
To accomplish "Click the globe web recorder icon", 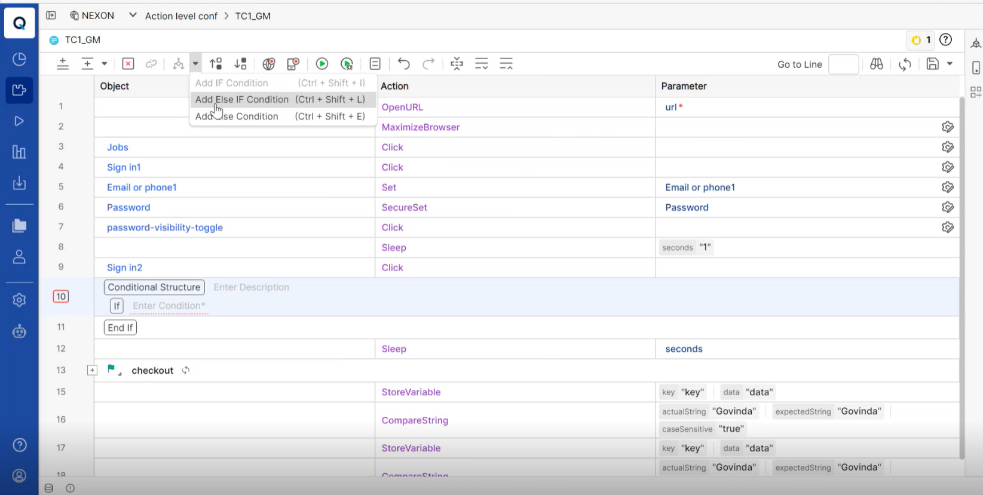I will pyautogui.click(x=269, y=64).
